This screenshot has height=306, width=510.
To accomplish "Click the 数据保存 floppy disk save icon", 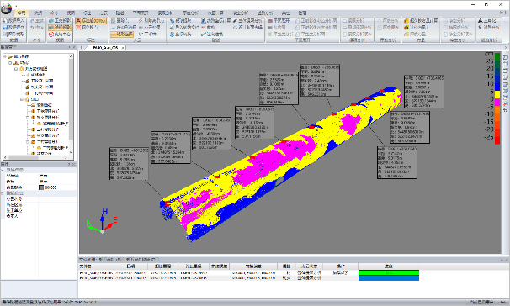I will tap(5, 27).
